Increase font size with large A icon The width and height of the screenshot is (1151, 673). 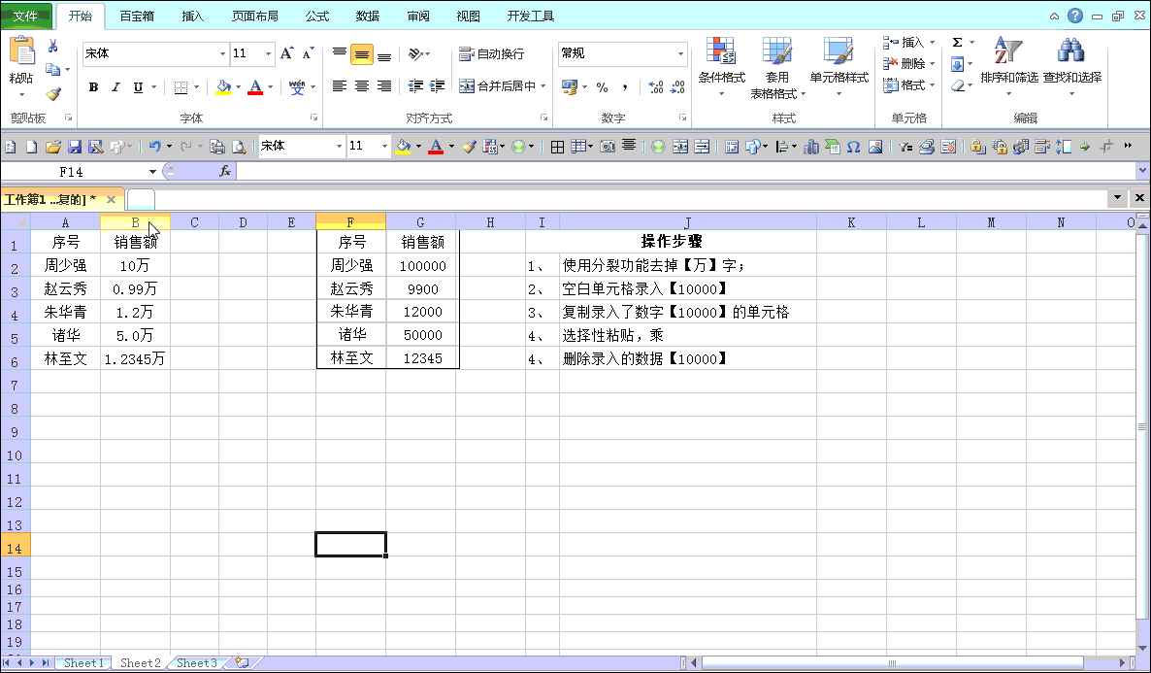[x=287, y=53]
